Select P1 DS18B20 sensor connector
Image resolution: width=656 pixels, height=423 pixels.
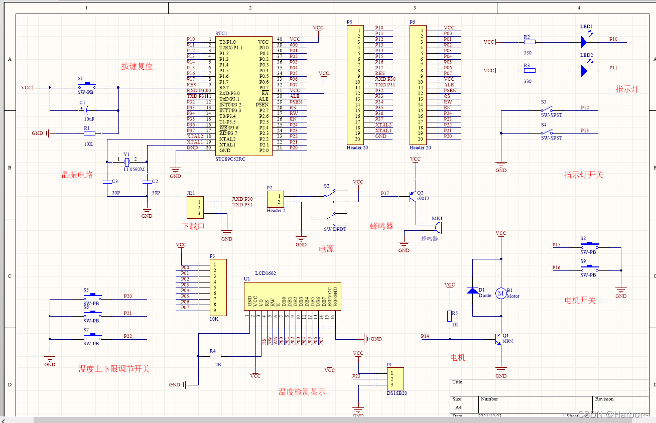click(x=395, y=379)
